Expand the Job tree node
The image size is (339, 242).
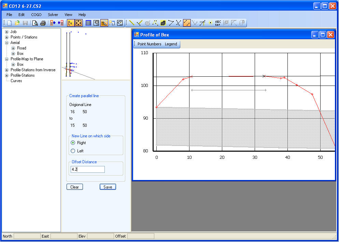(7, 32)
